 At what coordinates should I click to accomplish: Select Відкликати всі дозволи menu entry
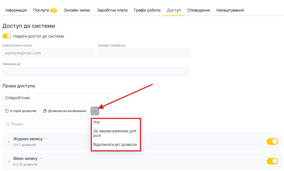click(115, 144)
